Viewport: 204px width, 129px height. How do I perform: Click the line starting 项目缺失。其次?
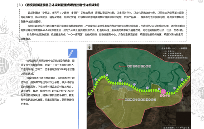tap(47, 91)
